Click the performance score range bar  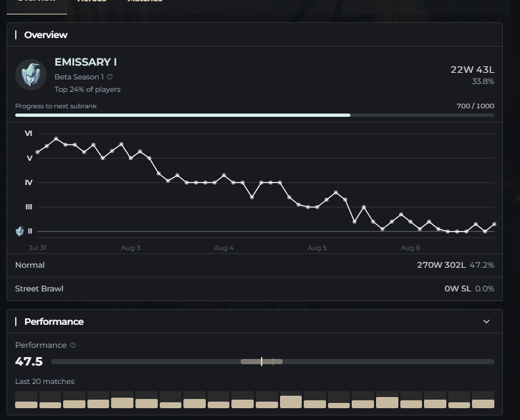tap(273, 362)
